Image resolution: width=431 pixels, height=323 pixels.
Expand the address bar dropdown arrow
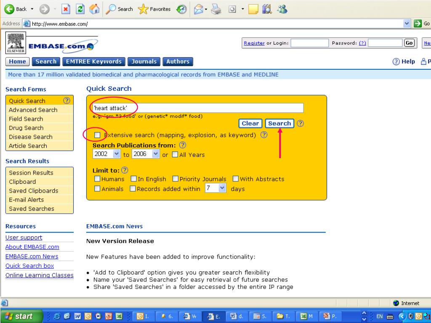click(407, 24)
